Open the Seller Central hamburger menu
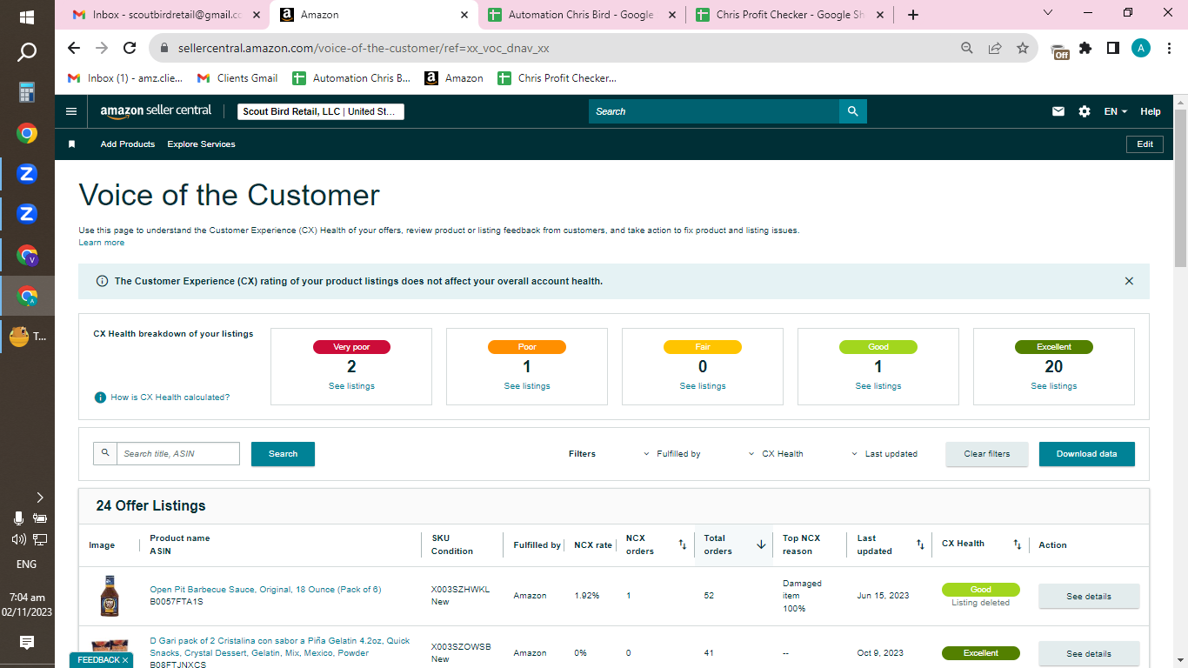This screenshot has height=668, width=1188. [71, 111]
